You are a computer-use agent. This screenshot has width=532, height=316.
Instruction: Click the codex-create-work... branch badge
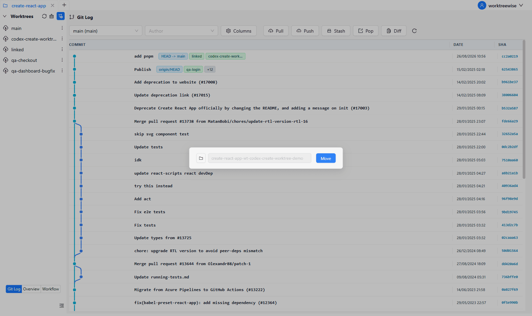(x=225, y=56)
